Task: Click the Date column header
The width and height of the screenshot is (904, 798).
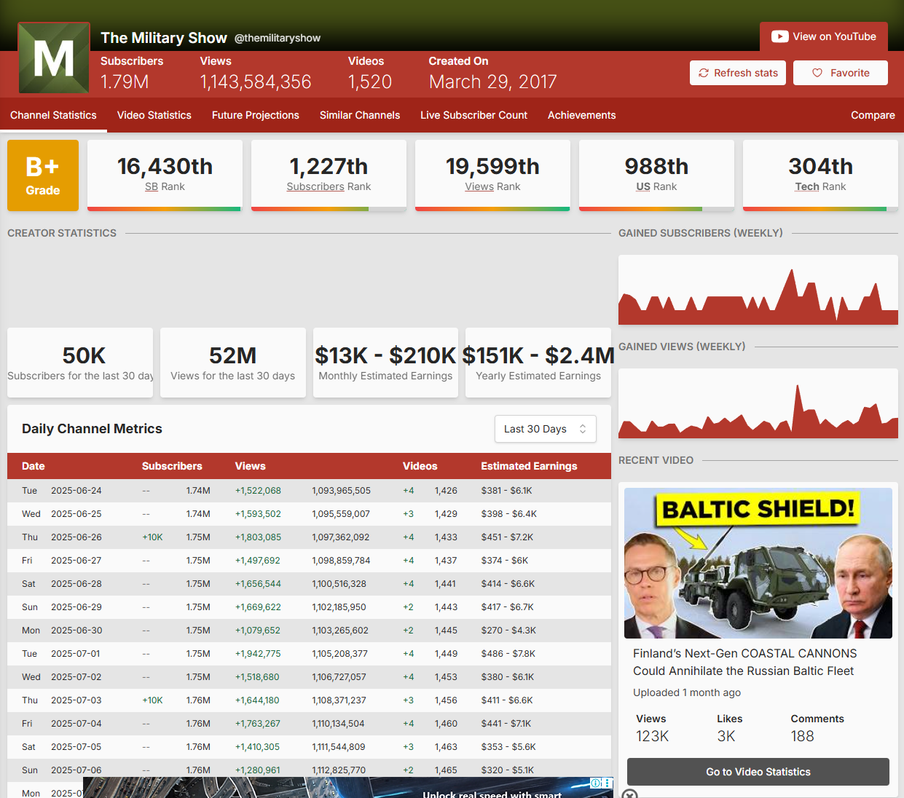Action: [x=34, y=466]
